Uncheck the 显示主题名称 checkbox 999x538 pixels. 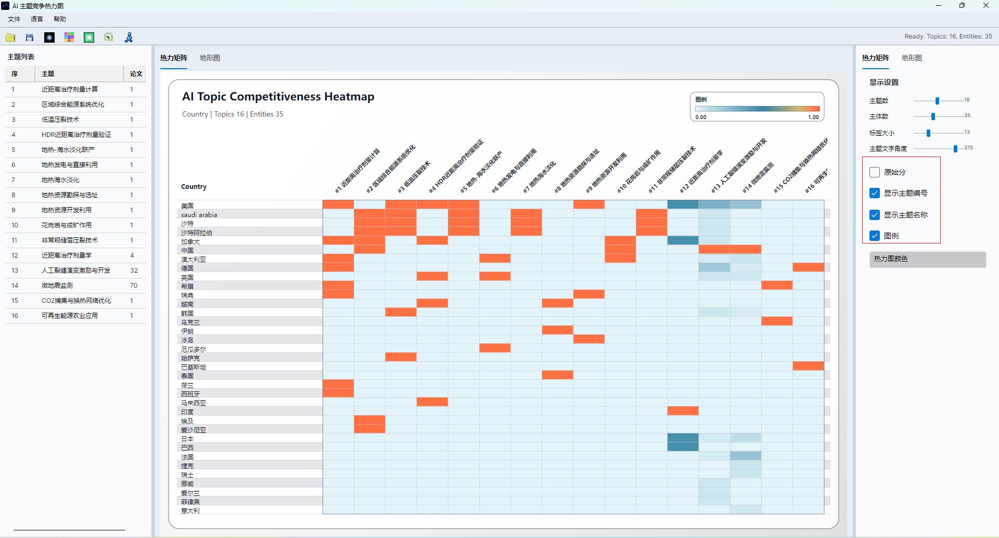coord(875,215)
